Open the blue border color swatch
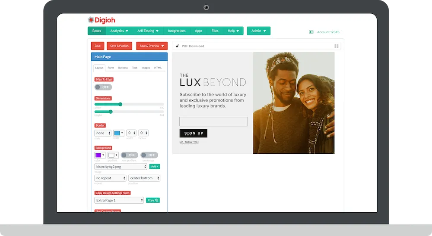 pos(119,133)
